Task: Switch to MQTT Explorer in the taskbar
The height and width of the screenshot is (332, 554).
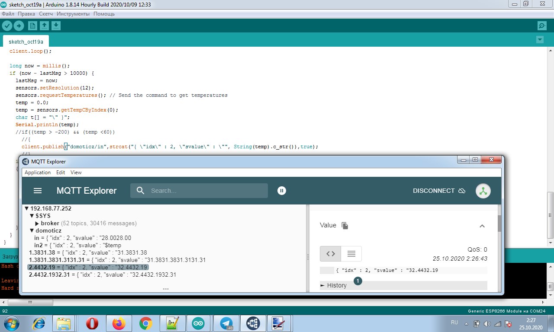Action: 253,323
